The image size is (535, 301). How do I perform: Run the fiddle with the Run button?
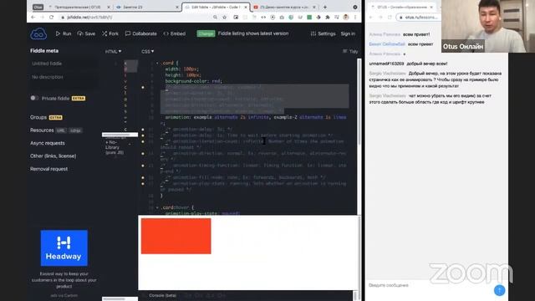coord(64,33)
